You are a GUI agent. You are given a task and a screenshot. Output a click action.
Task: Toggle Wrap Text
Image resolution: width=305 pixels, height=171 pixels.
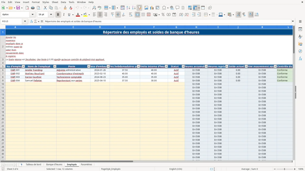pyautogui.click(x=131, y=15)
